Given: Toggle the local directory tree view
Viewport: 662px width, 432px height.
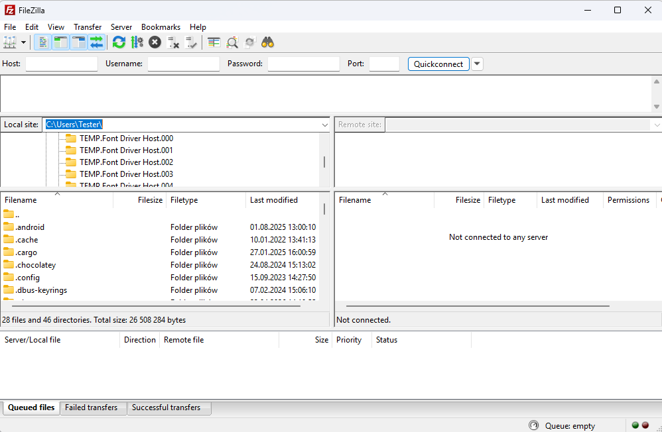Looking at the screenshot, I should 61,42.
